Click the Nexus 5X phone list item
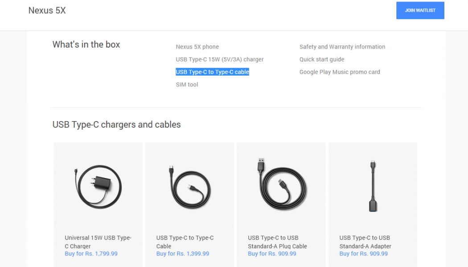This screenshot has height=267, width=468. [197, 47]
